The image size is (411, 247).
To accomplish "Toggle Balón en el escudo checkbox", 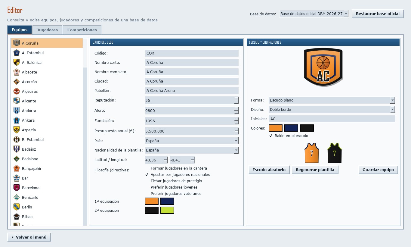I will click(289, 136).
